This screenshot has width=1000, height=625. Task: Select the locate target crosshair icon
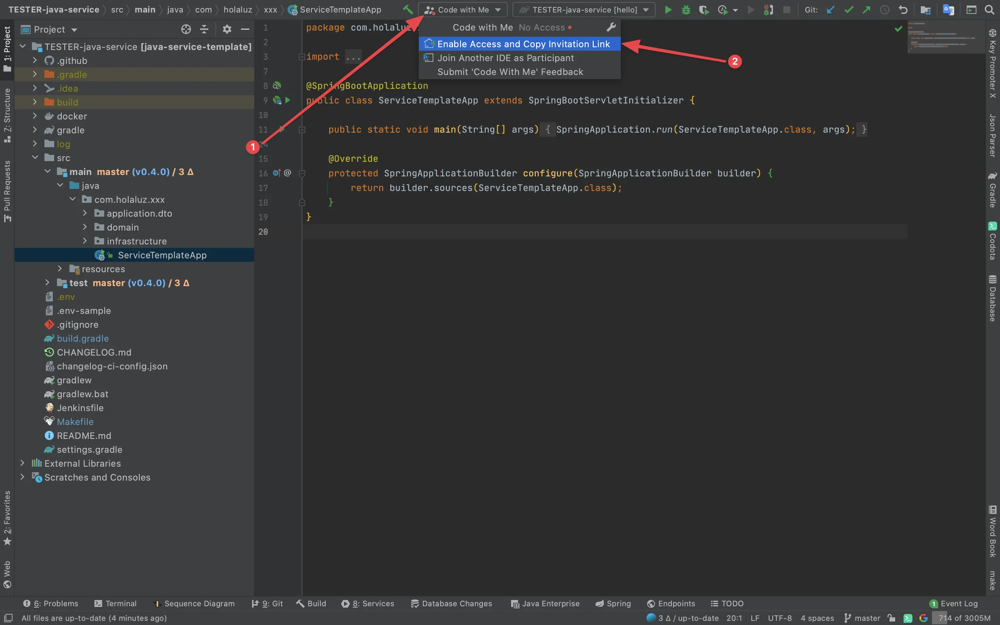click(186, 30)
